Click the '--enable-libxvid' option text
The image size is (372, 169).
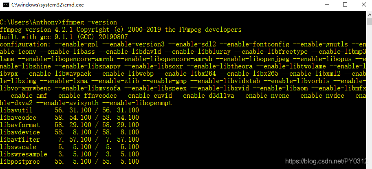coord(220,88)
